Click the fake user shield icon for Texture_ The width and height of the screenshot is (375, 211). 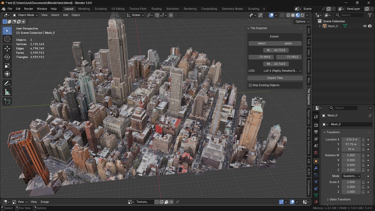[x=157, y=202]
